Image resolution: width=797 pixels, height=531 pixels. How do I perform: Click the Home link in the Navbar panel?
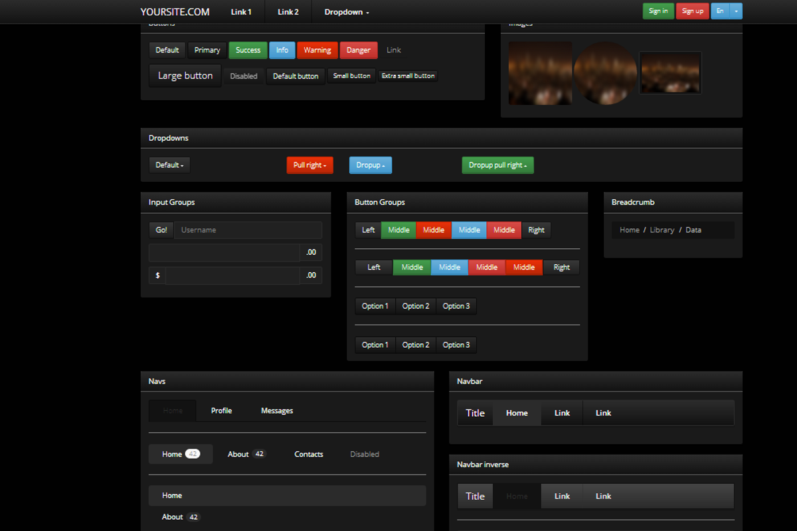tap(516, 412)
